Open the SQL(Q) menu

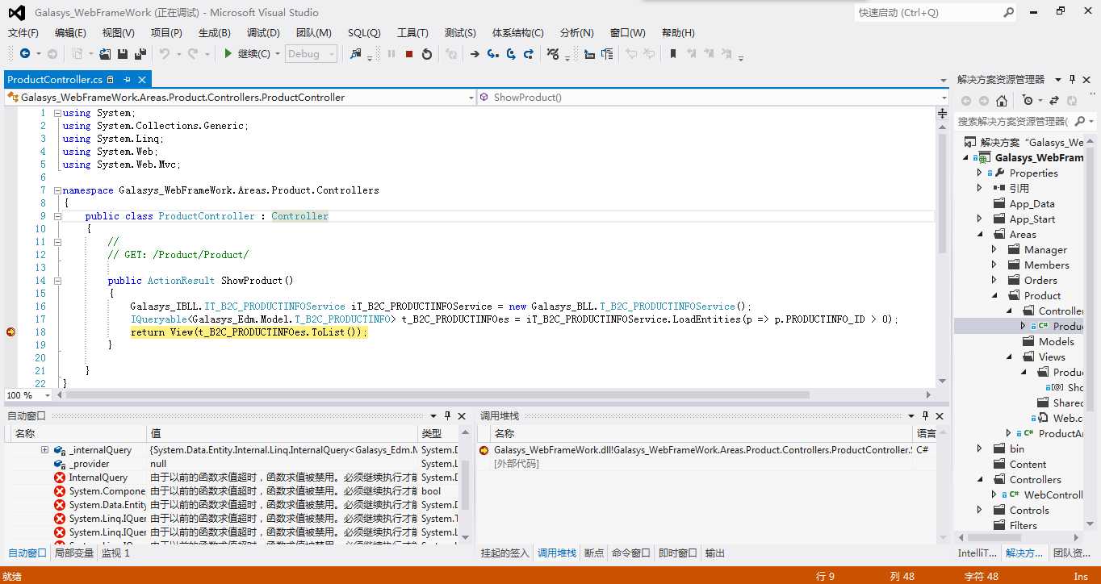[x=364, y=33]
